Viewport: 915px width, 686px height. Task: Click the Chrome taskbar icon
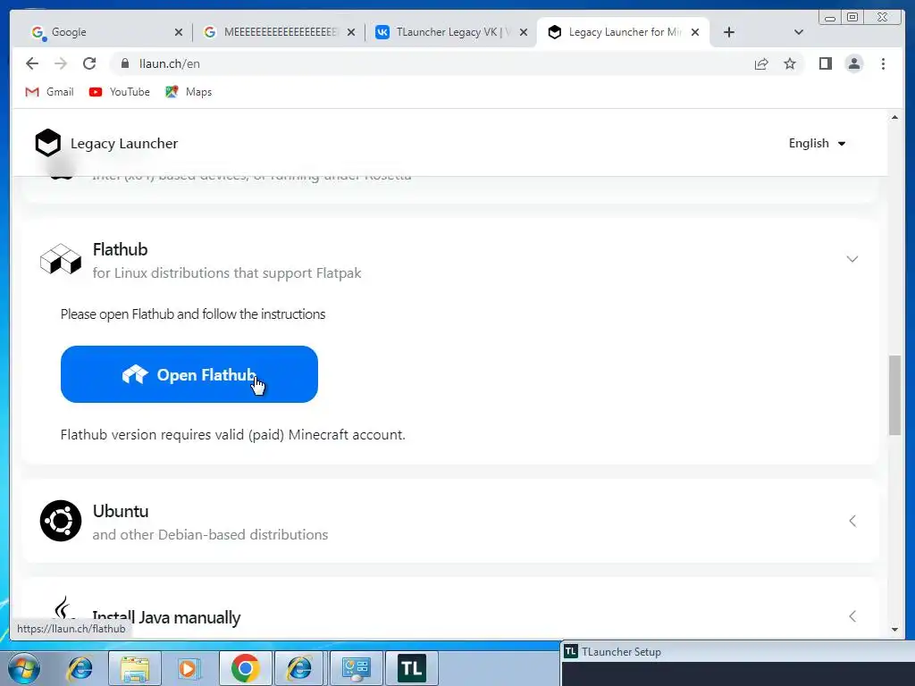click(x=245, y=668)
